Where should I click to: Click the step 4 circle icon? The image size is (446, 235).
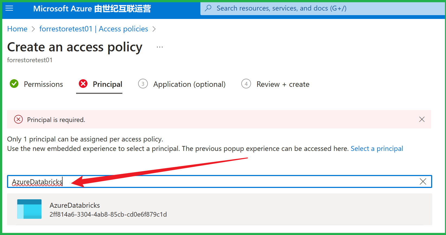pos(246,84)
